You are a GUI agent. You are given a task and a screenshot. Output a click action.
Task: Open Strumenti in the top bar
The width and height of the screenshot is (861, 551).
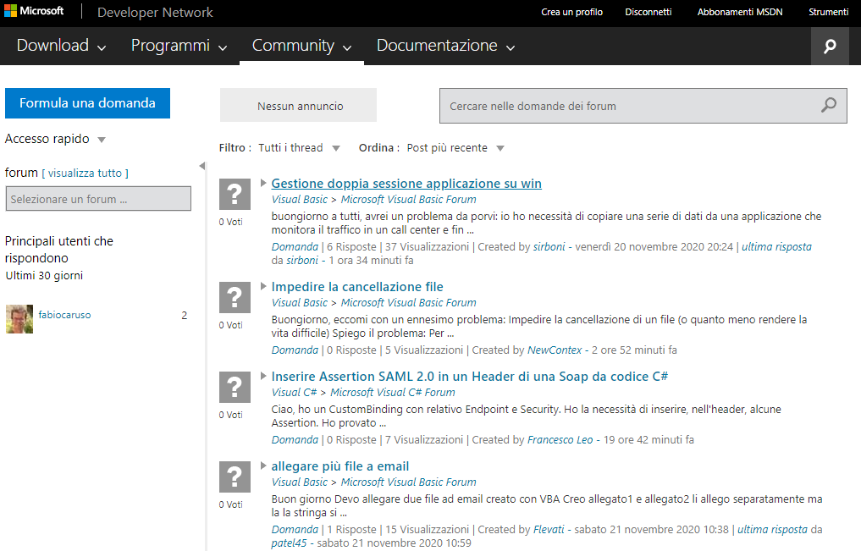828,12
